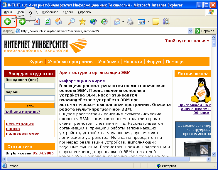218x170 pixels.
Task: Click the vertical scrollbar thumb
Action: [214, 44]
